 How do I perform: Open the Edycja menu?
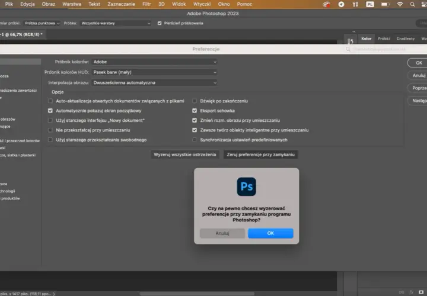point(27,4)
